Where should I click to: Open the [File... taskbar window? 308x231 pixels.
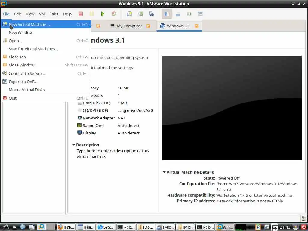coord(86,227)
